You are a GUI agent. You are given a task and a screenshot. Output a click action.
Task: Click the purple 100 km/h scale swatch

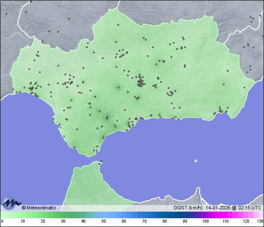pos(205,215)
